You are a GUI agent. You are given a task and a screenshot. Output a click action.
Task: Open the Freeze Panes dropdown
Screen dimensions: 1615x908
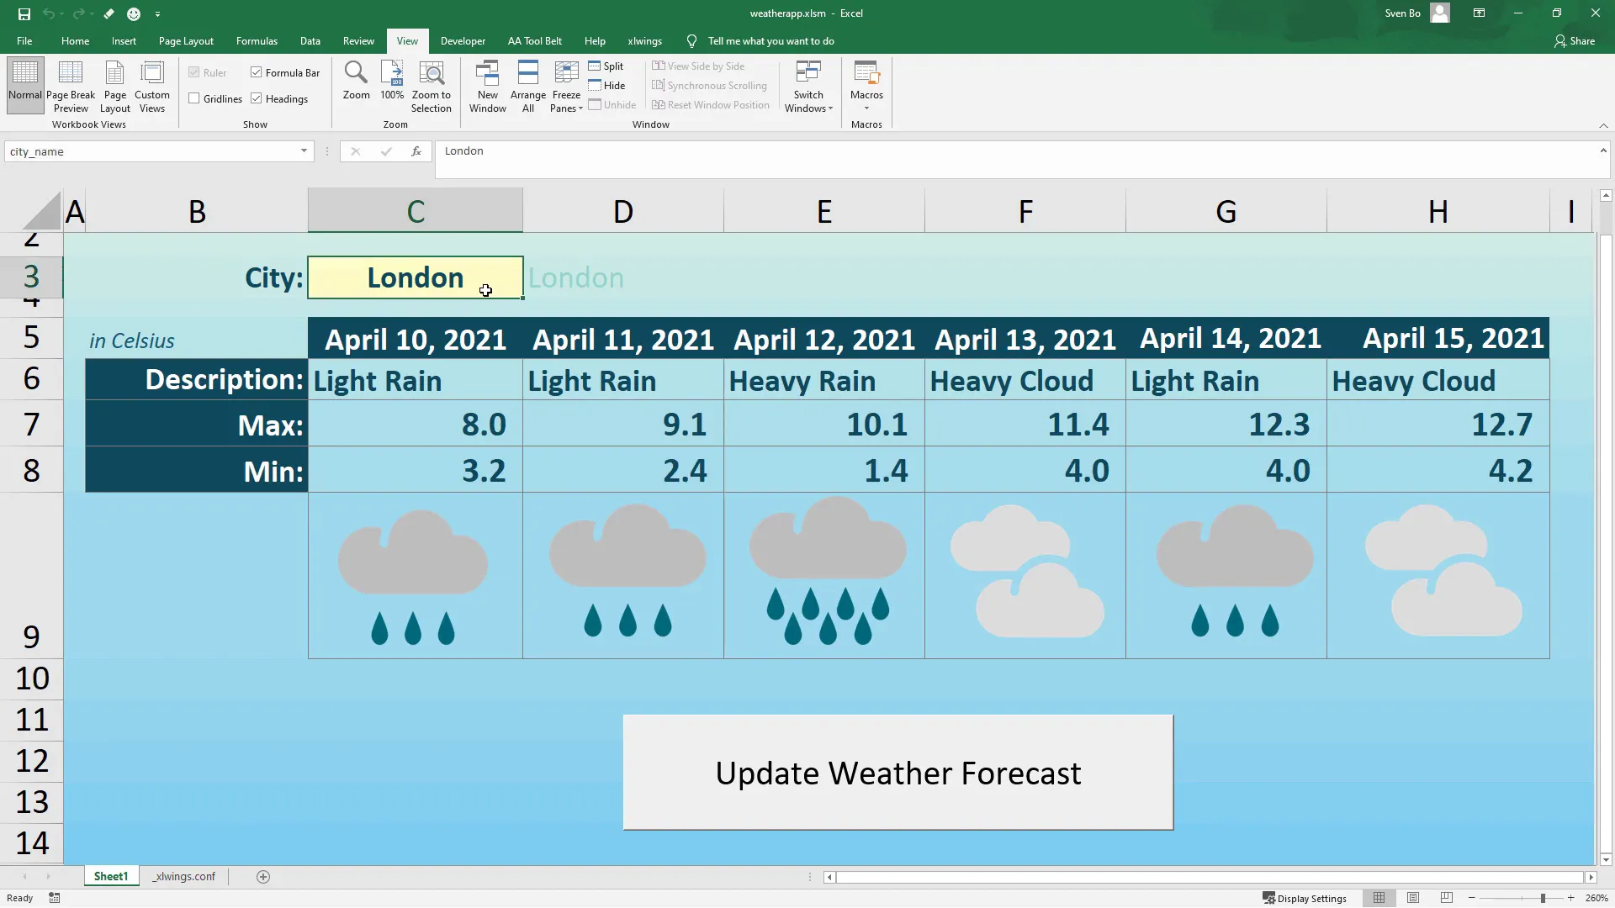click(566, 84)
